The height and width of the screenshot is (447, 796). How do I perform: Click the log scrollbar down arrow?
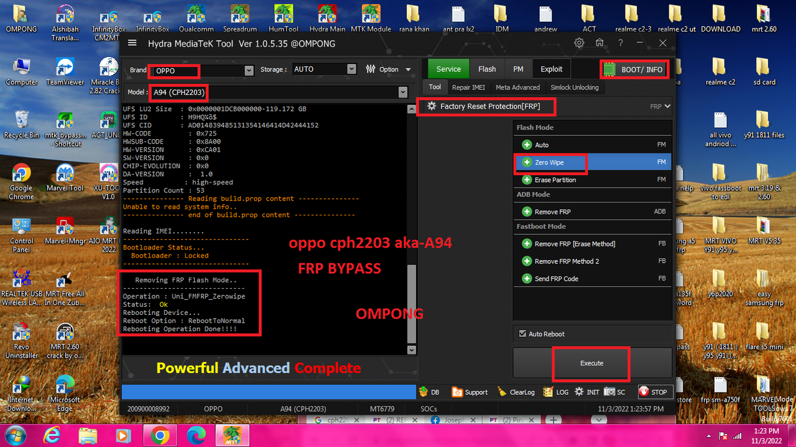point(411,350)
